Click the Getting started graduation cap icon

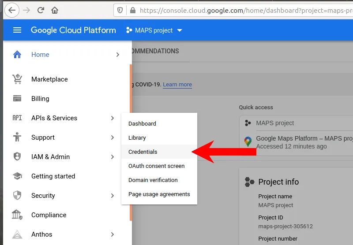pyautogui.click(x=17, y=176)
